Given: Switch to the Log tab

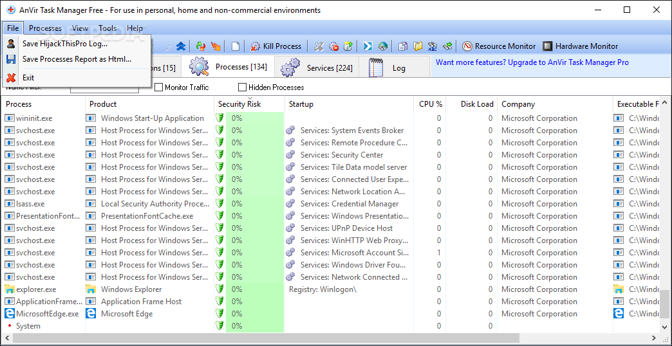Looking at the screenshot, I should click(x=394, y=68).
